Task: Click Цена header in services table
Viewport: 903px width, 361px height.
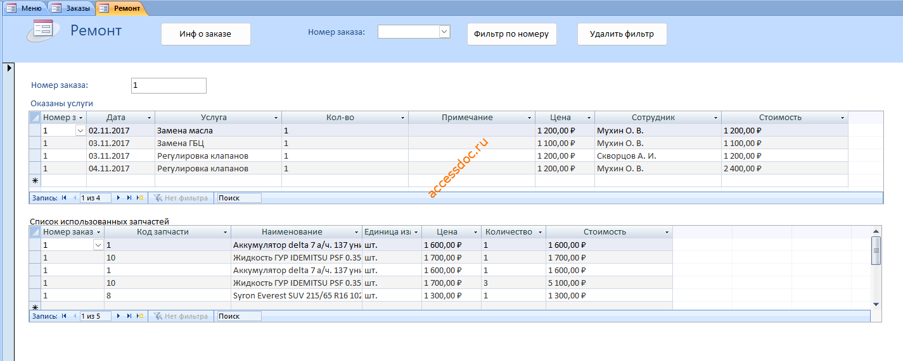Action: (x=565, y=118)
